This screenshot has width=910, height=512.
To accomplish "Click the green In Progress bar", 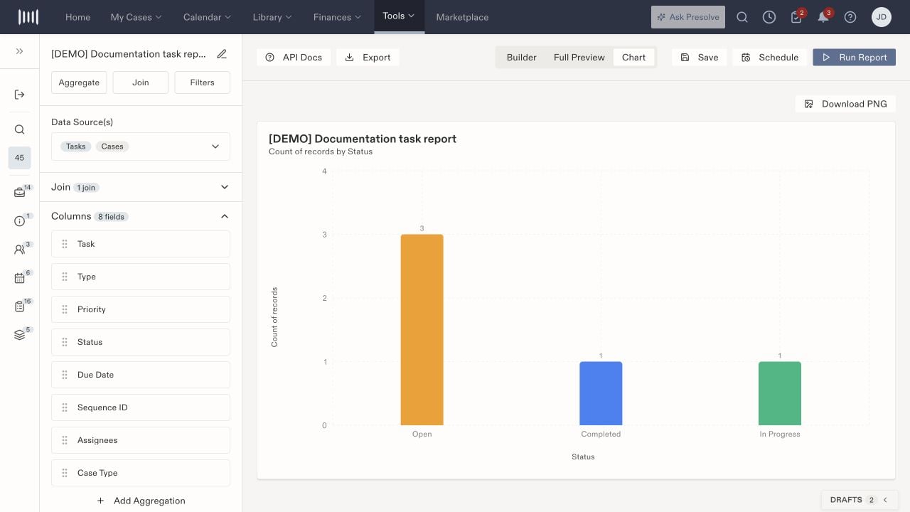I will coord(780,393).
